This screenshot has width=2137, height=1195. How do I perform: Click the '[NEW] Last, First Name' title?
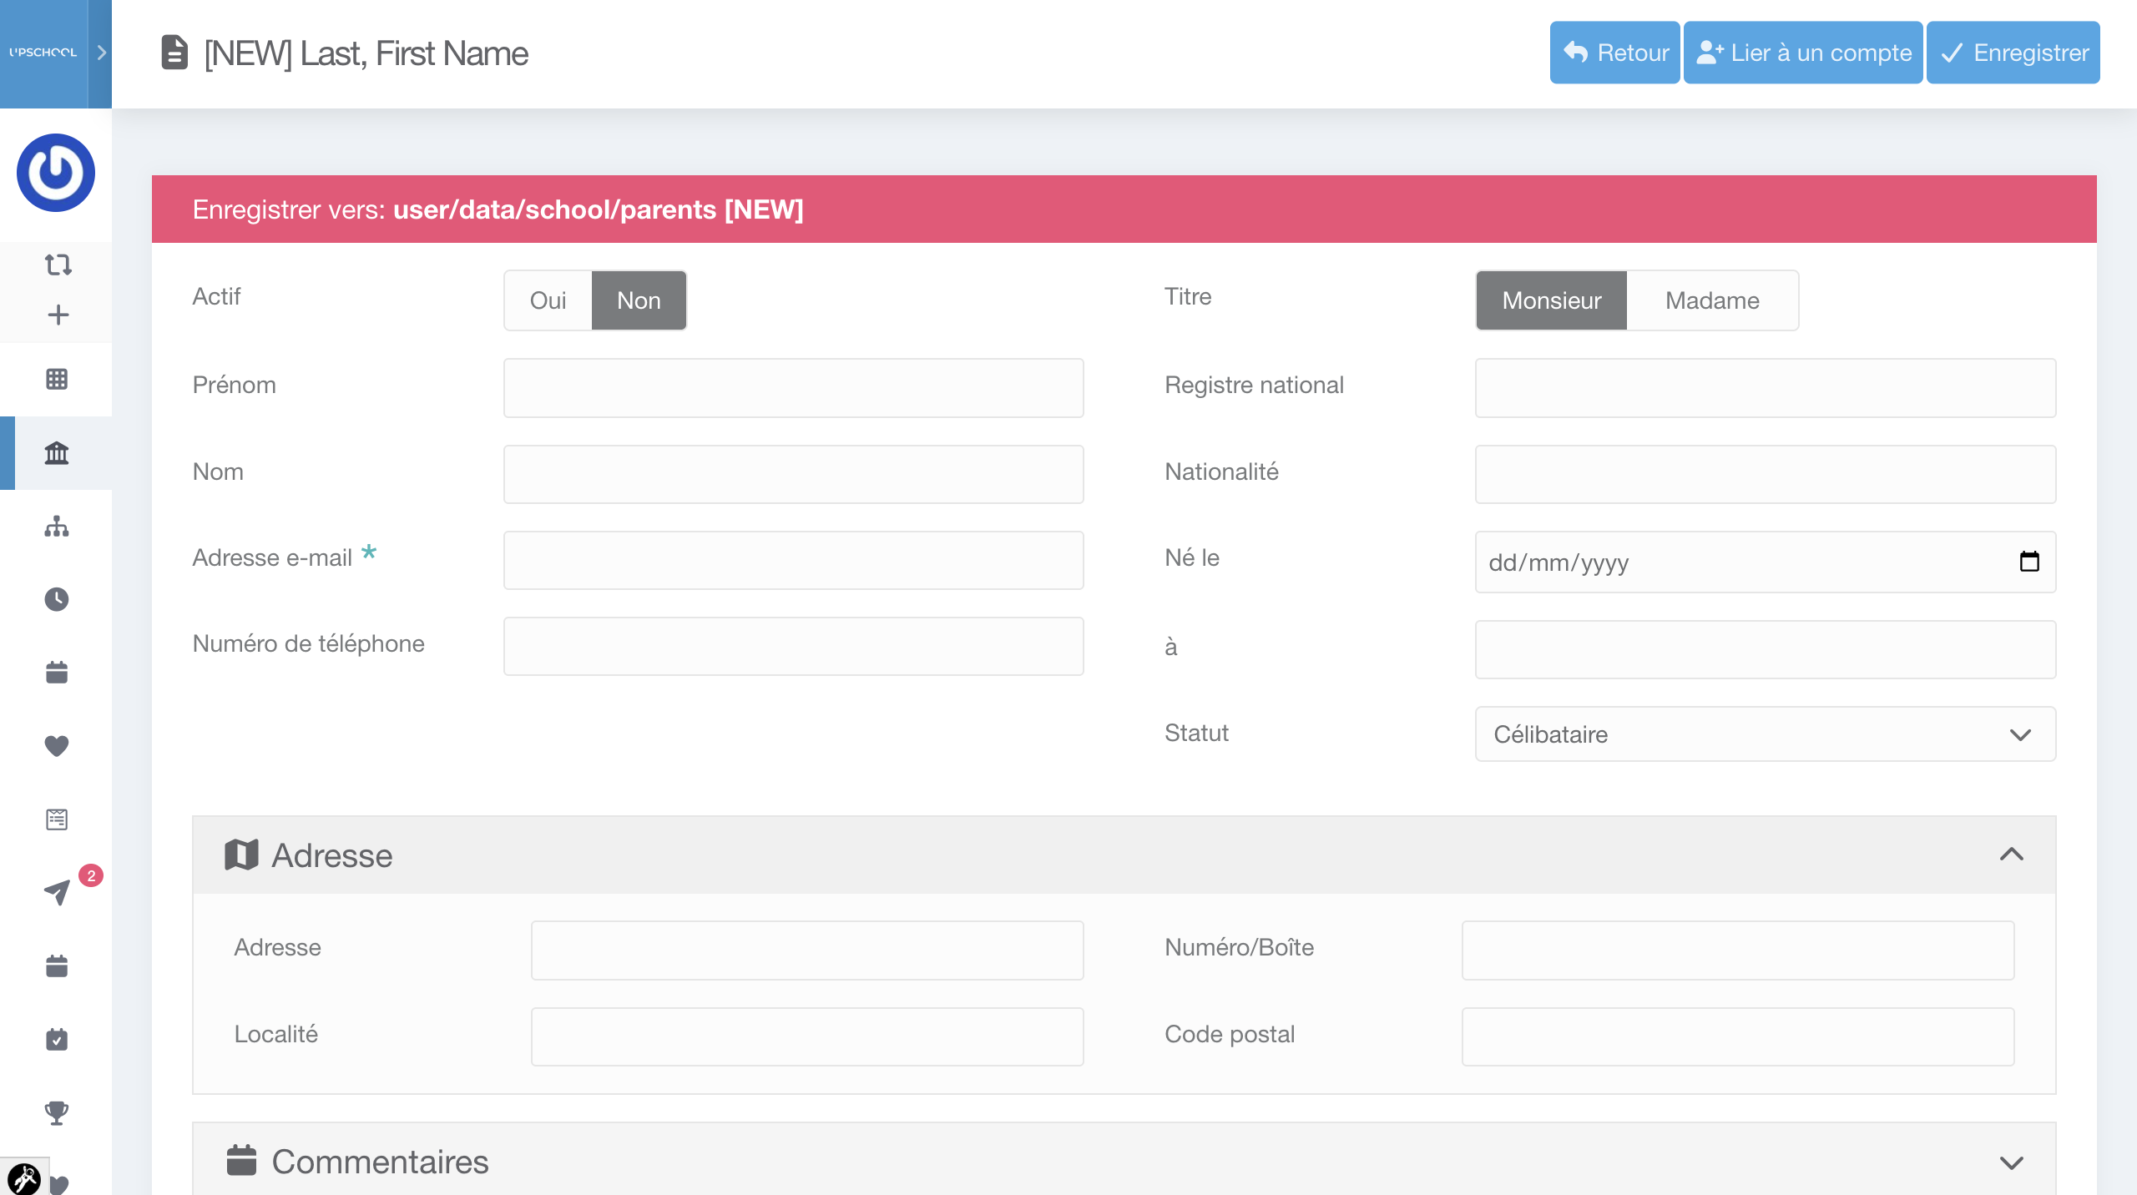pos(366,53)
